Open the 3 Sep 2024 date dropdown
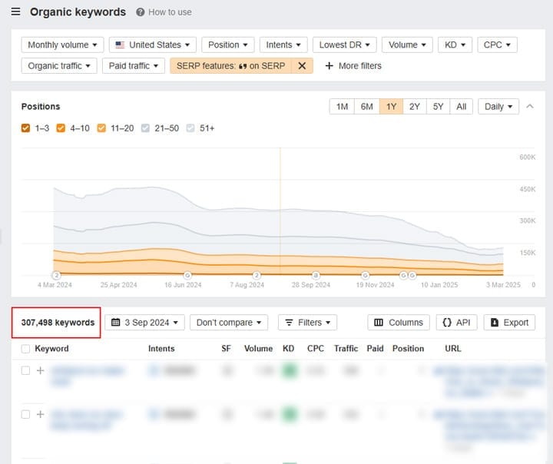 click(x=144, y=322)
